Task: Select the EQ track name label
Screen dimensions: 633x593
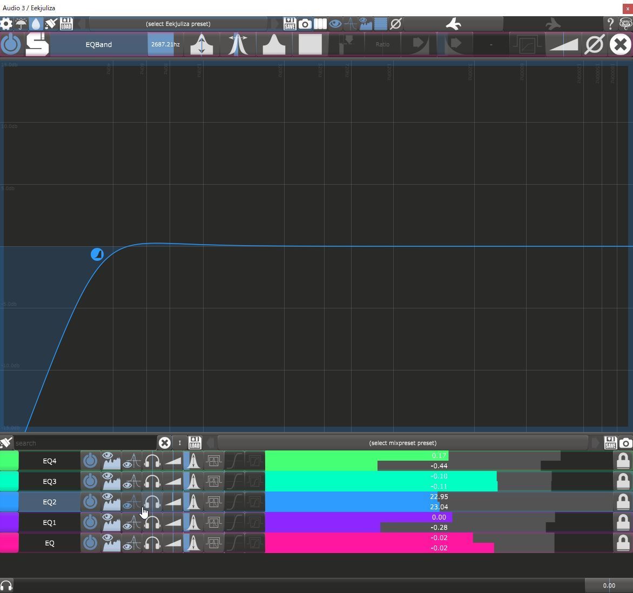Action: click(49, 543)
